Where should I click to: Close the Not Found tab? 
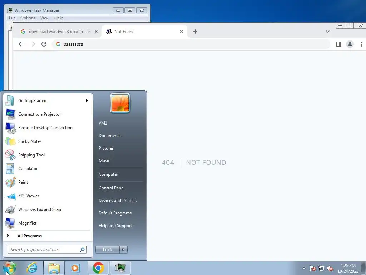click(x=182, y=32)
